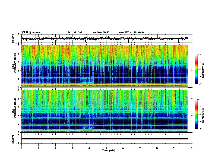The height and width of the screenshot is (166, 215).
Task: Click the "8" kHz tick on ch.1 frequency axis
Action: click(x=19, y=54)
